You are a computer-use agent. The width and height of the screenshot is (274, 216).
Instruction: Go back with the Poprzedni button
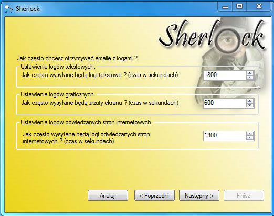[x=154, y=196]
